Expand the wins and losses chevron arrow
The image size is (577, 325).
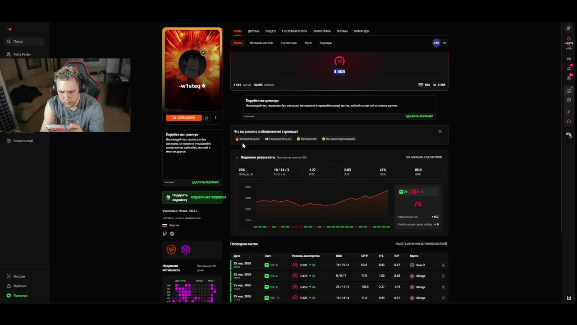422,192
